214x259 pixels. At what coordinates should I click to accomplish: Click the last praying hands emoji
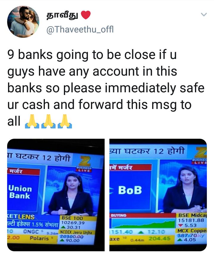tap(65, 121)
